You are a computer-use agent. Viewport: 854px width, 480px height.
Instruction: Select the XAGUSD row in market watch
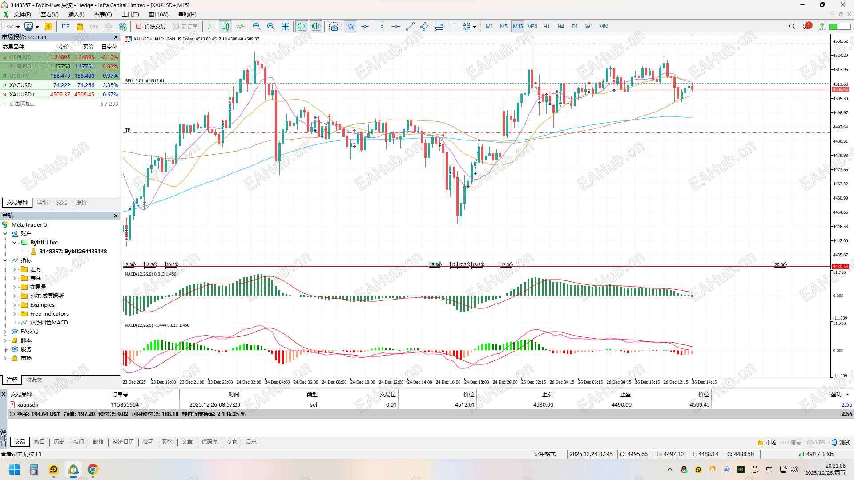(x=20, y=85)
